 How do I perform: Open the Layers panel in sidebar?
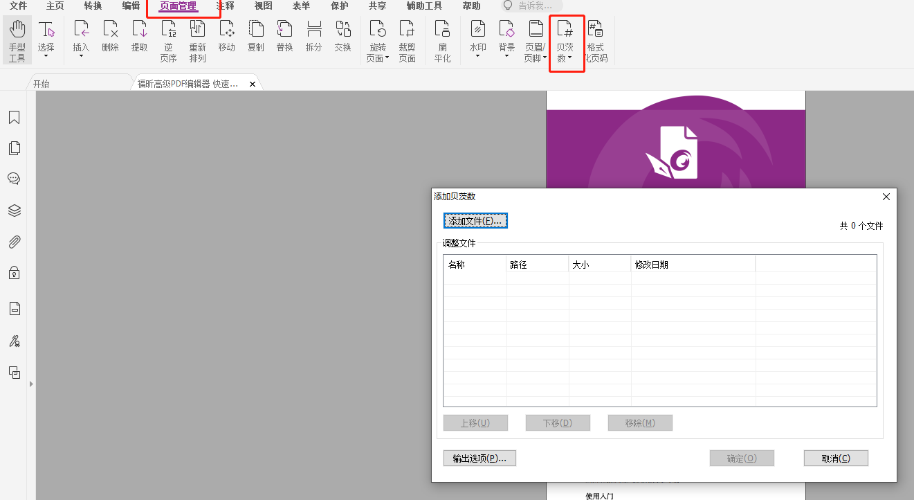click(14, 211)
